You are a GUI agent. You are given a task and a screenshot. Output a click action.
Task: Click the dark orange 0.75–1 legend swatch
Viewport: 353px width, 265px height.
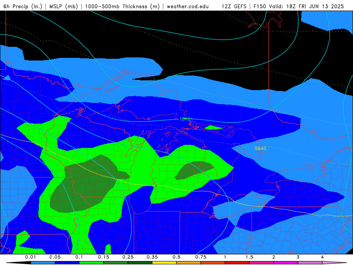[x=213, y=263]
